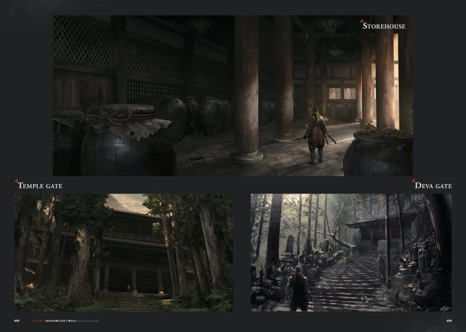
Task: Click the Temple Gate heading text
Action: pos(40,185)
